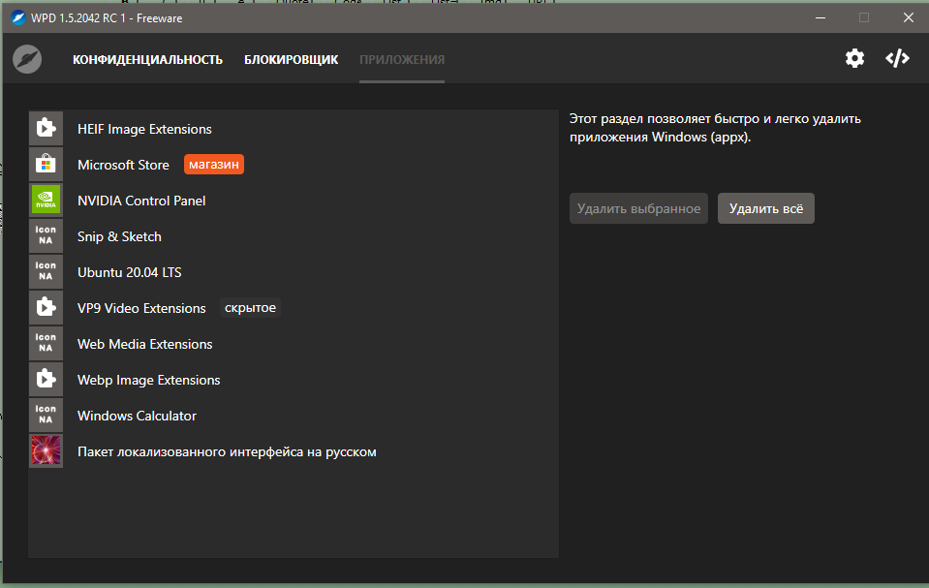Select the Windows Calculator row text
Image resolution: width=929 pixels, height=588 pixels.
coord(137,417)
